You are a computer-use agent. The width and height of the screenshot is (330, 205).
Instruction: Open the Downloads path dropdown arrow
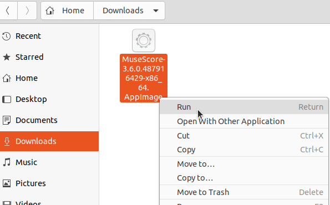coord(156,11)
